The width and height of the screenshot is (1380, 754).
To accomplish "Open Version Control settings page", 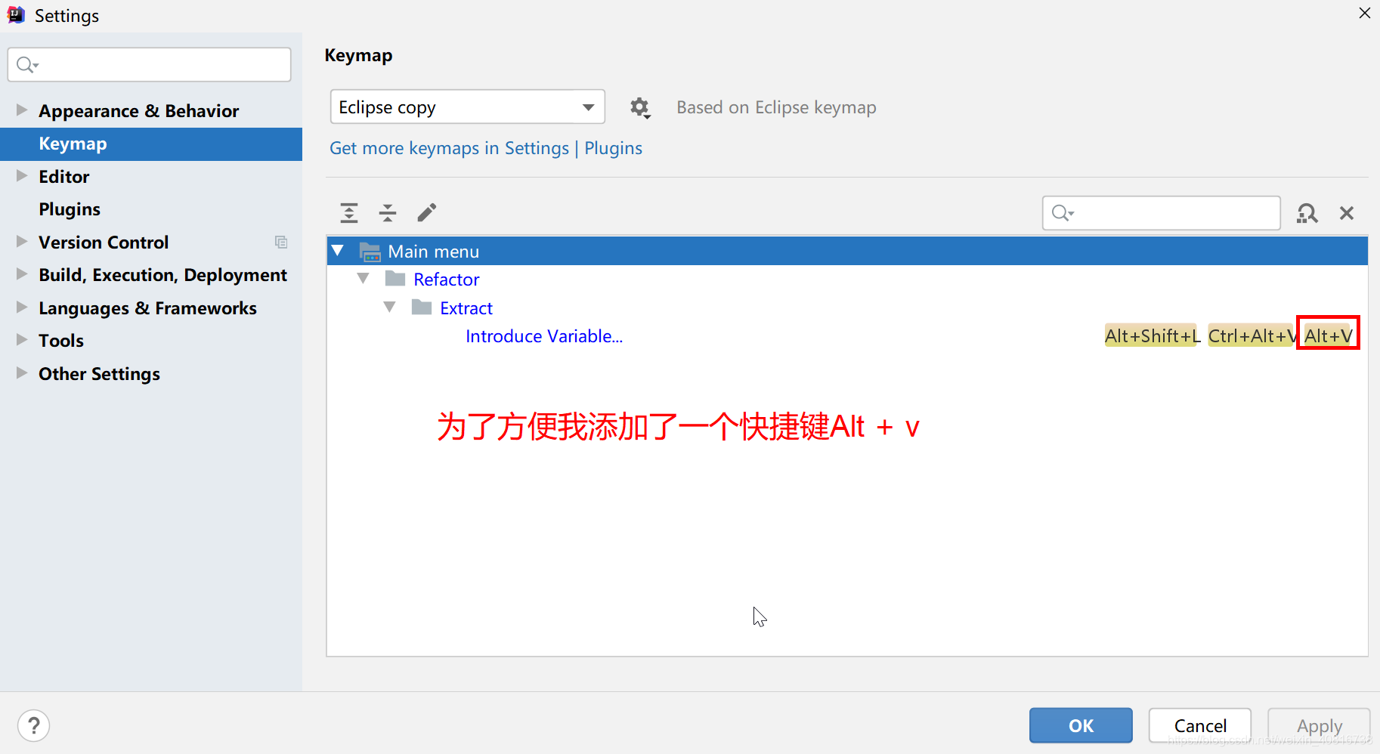I will [104, 243].
